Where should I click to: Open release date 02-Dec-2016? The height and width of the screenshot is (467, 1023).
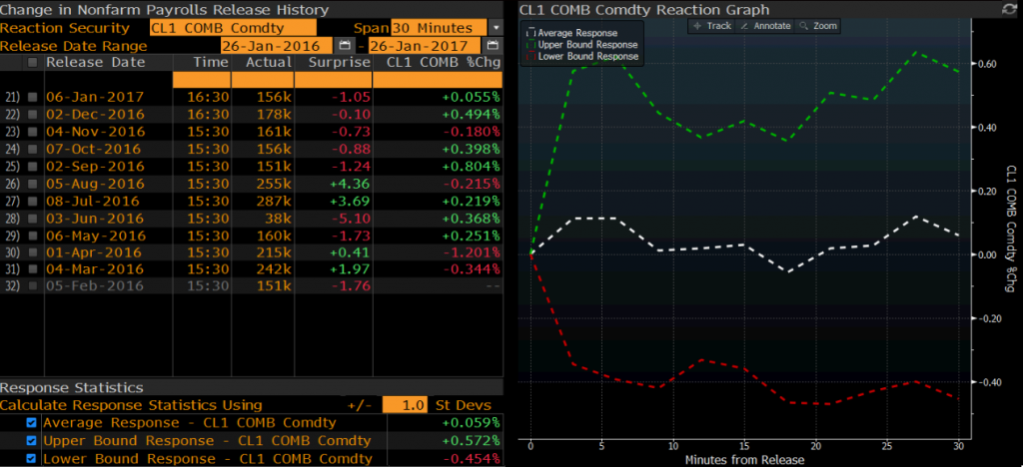coord(95,115)
